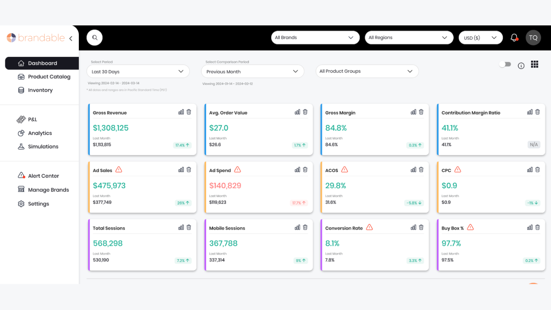This screenshot has width=551, height=310.
Task: Click the info icon near the layout toggle
Action: 521,65
